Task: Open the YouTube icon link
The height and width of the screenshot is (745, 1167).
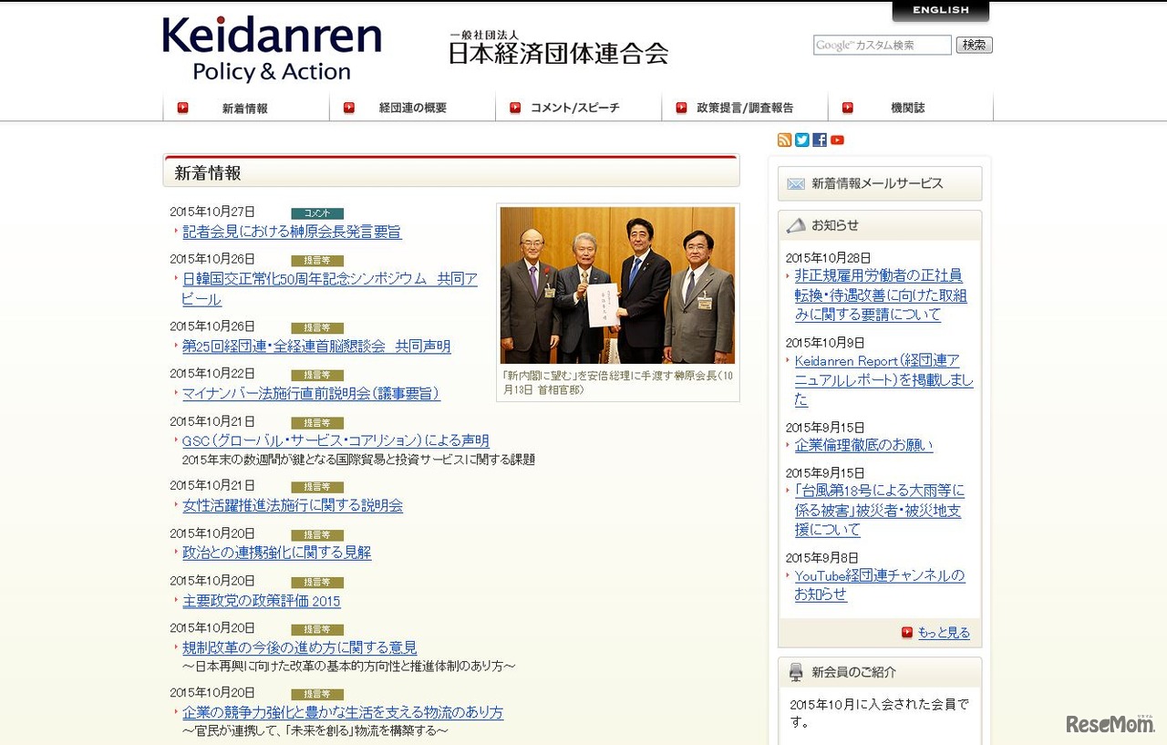Action: 837,140
